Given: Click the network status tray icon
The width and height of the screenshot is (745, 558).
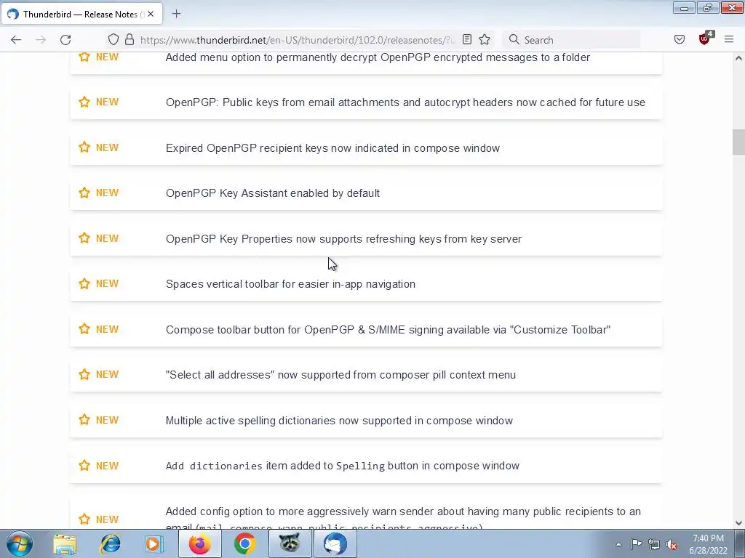Looking at the screenshot, I should 654,544.
